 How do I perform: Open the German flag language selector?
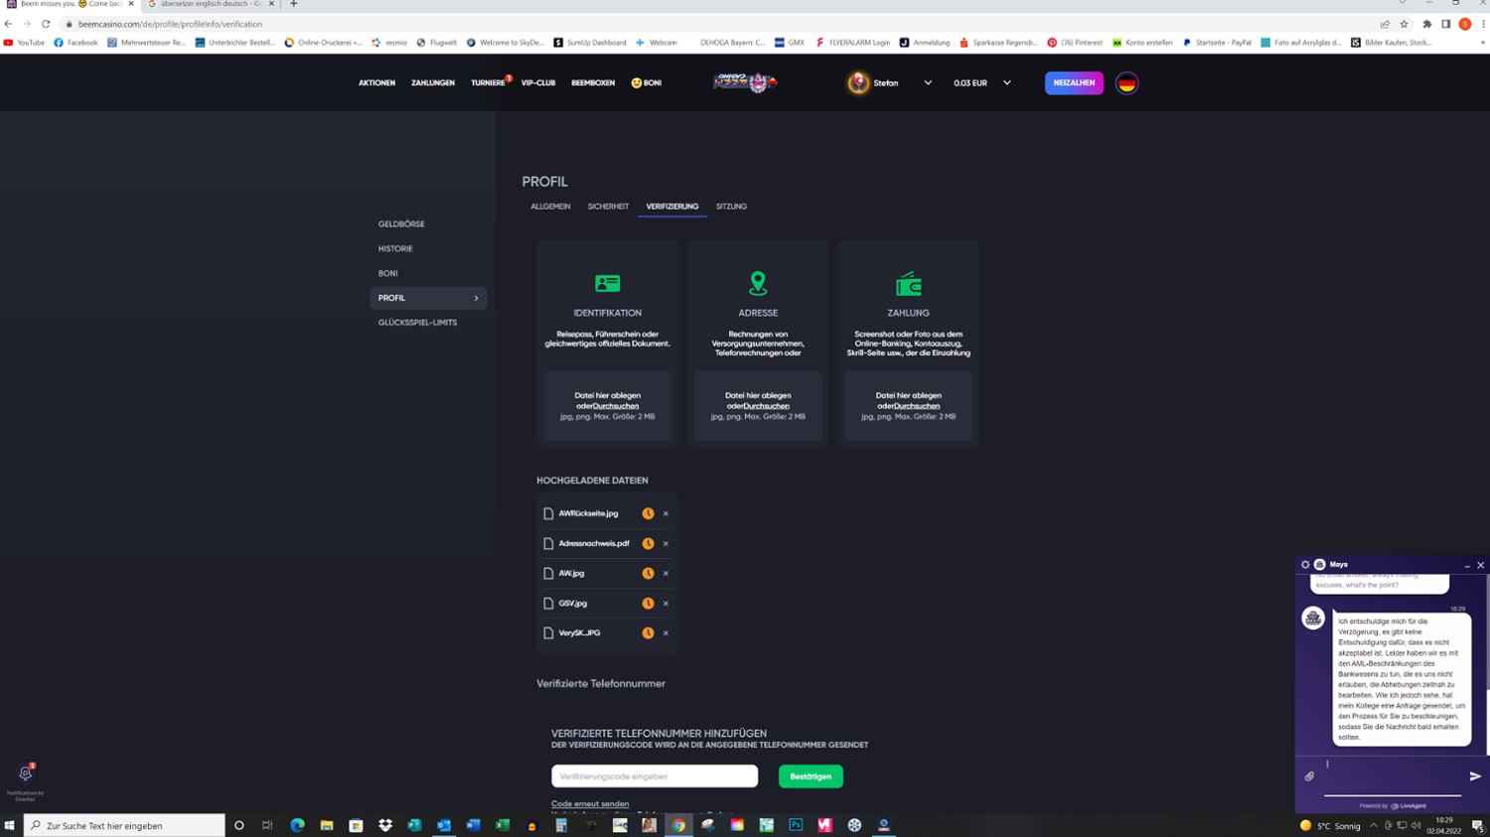[x=1126, y=83]
